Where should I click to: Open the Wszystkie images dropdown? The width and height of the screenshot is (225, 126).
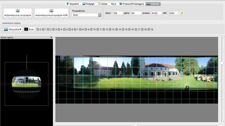point(13,29)
